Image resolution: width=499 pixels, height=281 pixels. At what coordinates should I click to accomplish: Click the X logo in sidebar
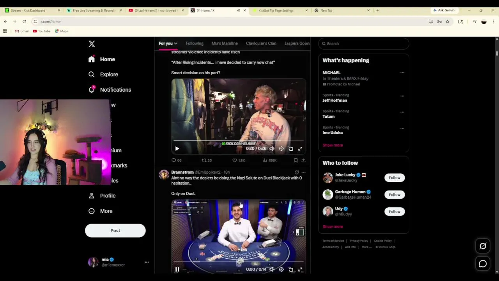pos(92,44)
